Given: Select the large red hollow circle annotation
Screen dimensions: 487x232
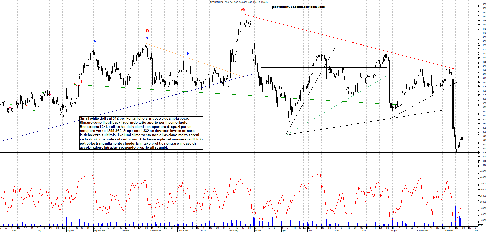Looking at the screenshot, I should [x=78, y=82].
